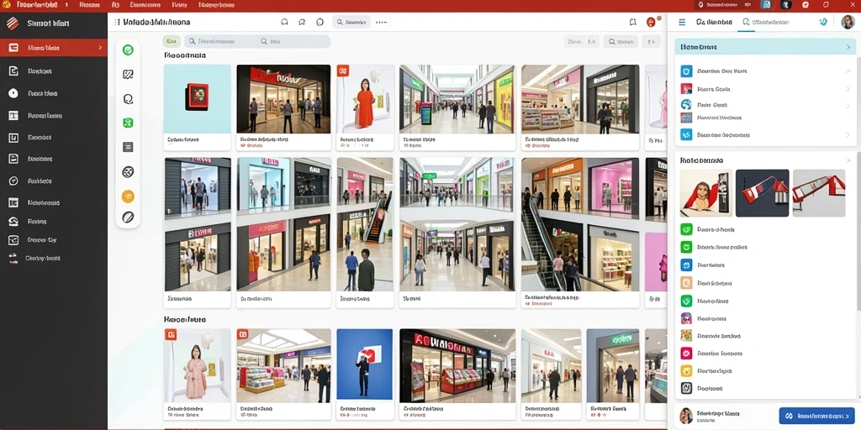Expand the light-blue header section in right panel
This screenshot has height=430, width=861.
click(x=765, y=47)
